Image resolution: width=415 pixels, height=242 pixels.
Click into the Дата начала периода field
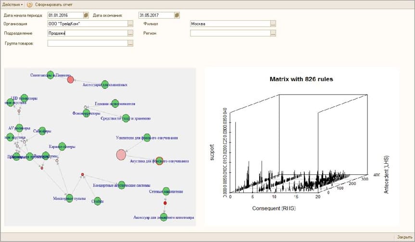click(65, 15)
